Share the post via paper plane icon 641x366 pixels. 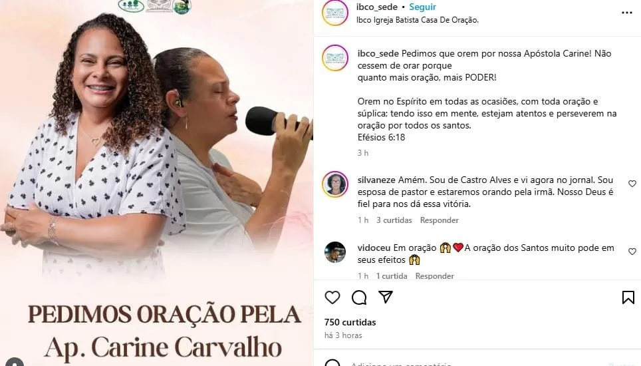click(386, 297)
